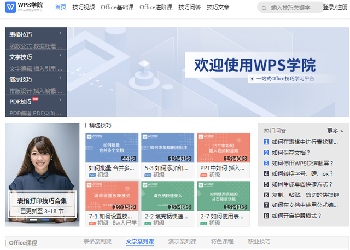Click the 如何批量 合并多... title text
The image size is (350, 250).
(x=112, y=168)
